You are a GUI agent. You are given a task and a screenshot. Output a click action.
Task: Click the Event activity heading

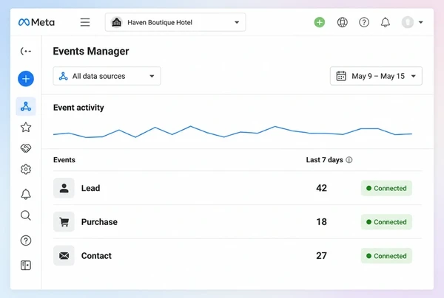coord(78,108)
